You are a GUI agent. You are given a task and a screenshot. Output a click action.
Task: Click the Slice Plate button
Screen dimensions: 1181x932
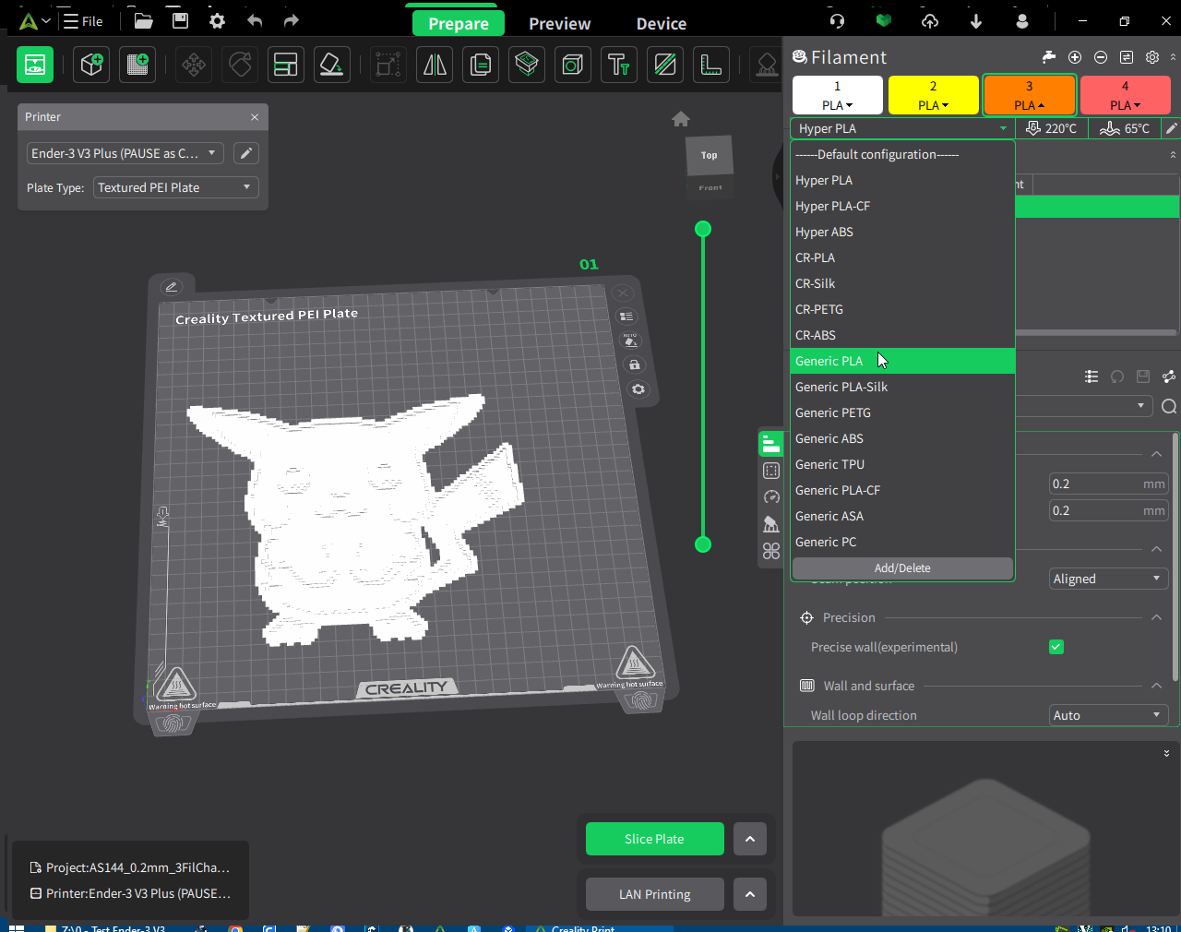pyautogui.click(x=655, y=839)
